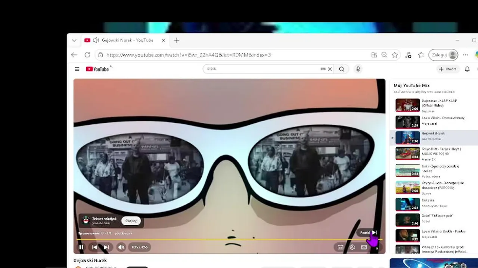
Task: Skip the ad with the Pomiń button
Action: (x=368, y=233)
